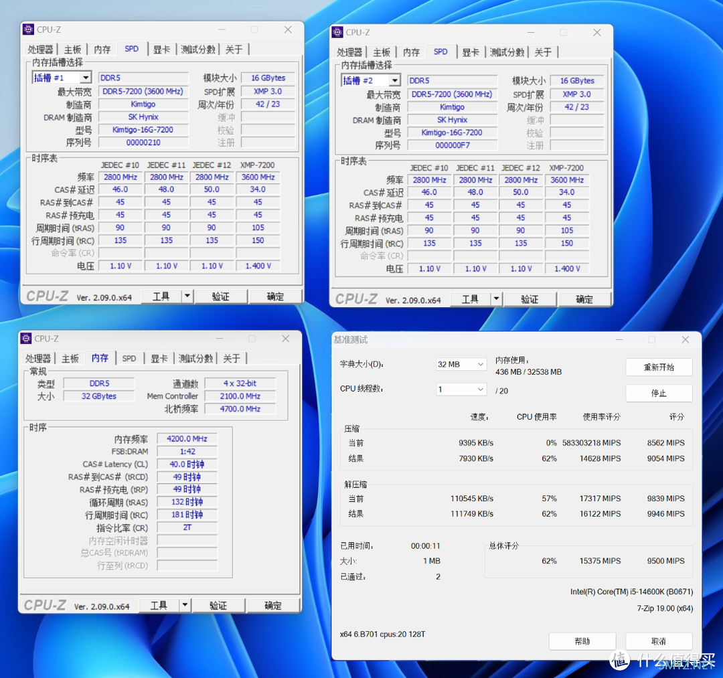Open 显卡 tab in top-right CPU-Z window

coord(471,52)
